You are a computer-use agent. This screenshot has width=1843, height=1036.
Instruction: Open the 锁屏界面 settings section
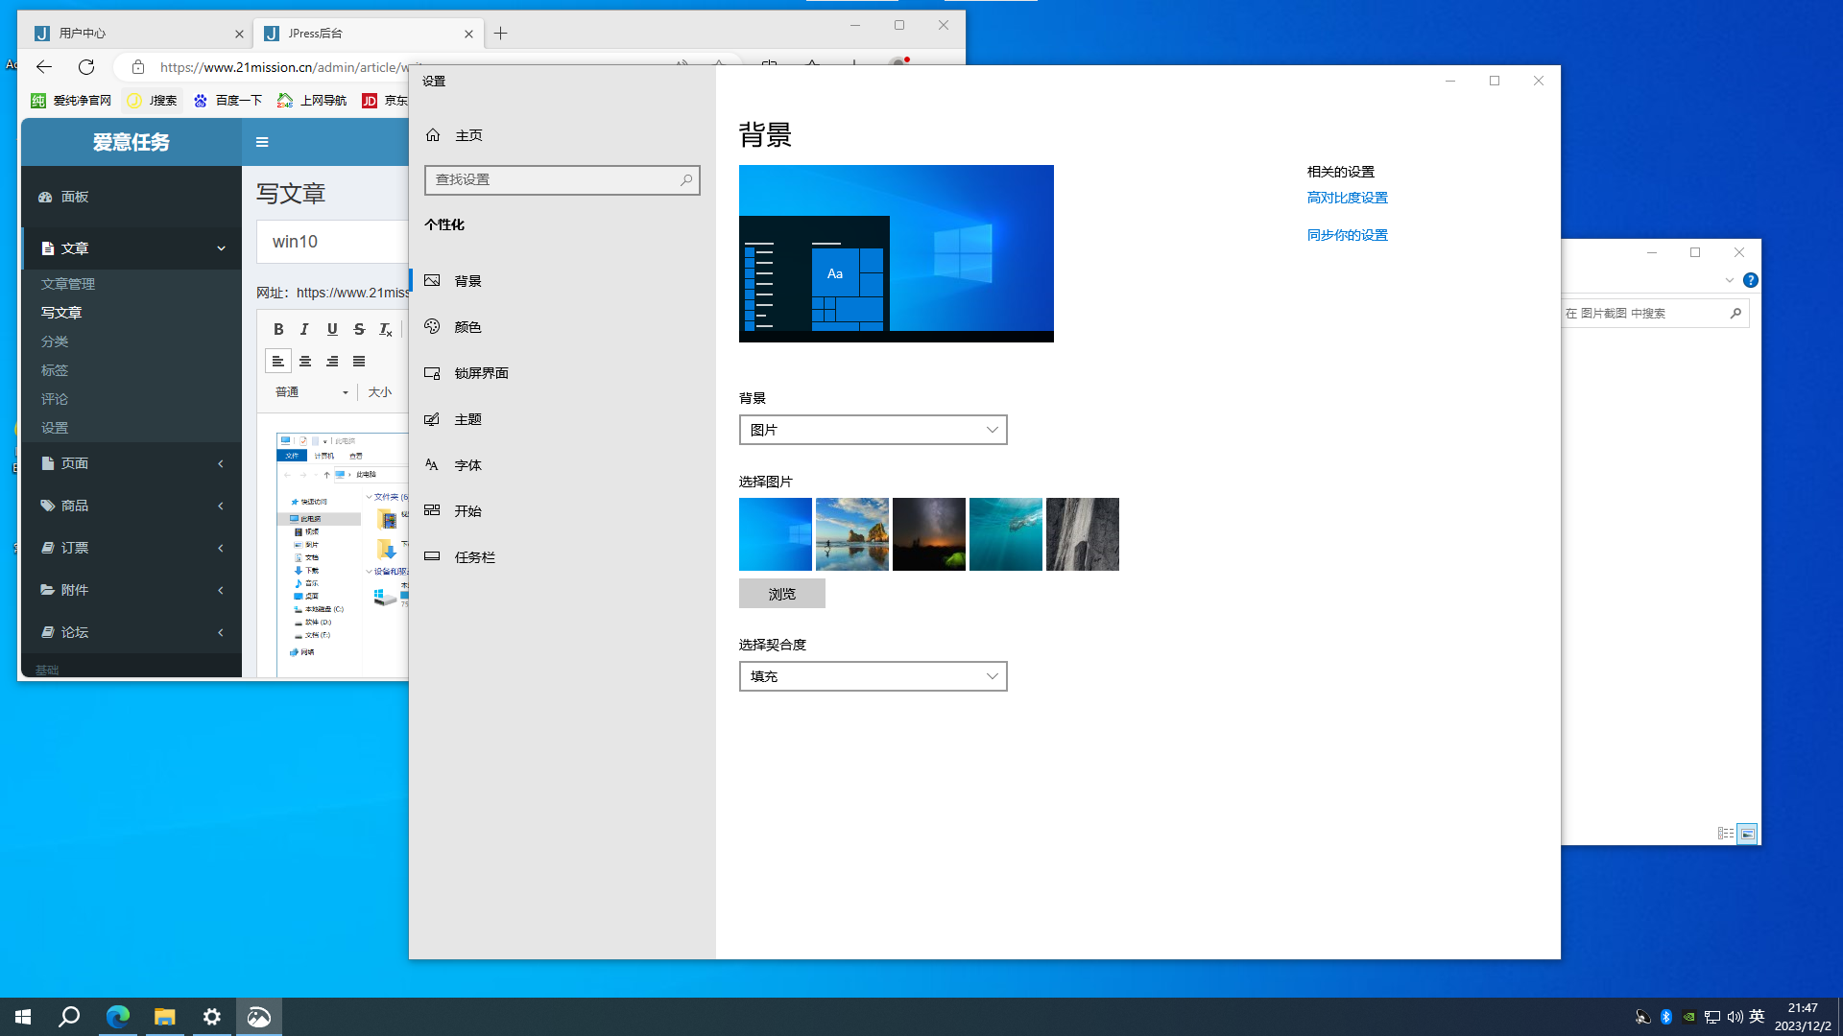click(x=481, y=373)
